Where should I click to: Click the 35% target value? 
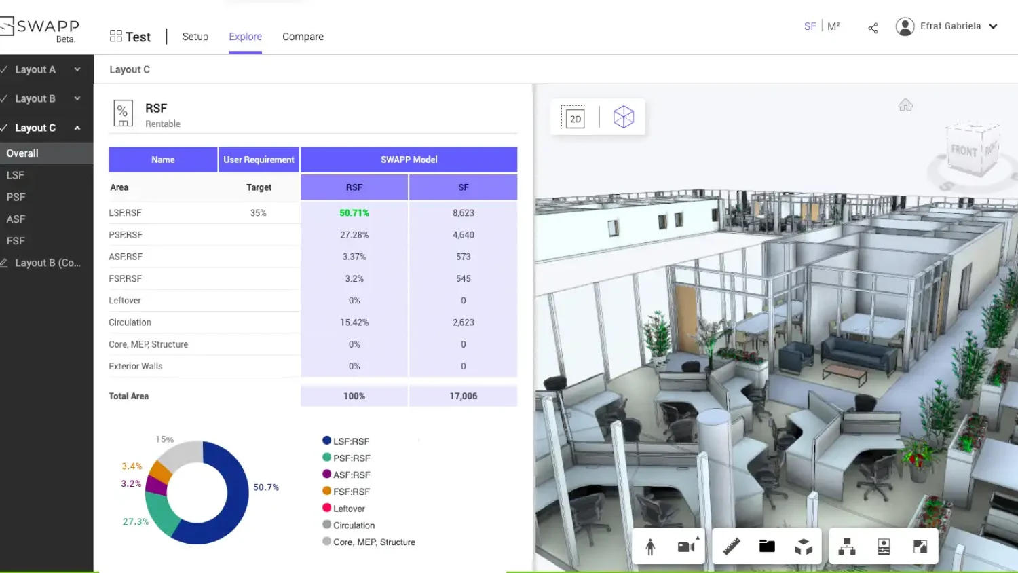point(258,212)
